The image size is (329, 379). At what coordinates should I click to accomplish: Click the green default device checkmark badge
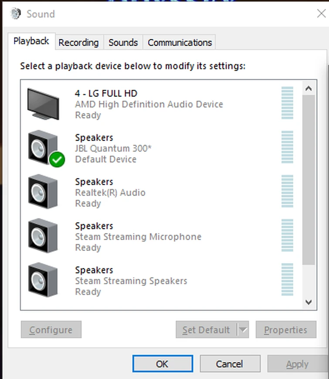click(57, 160)
